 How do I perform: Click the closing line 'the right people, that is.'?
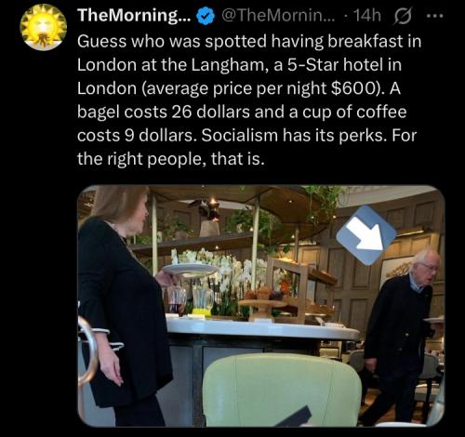[171, 159]
